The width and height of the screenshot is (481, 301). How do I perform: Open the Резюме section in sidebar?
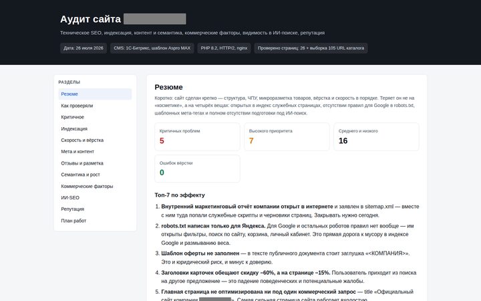[95, 94]
